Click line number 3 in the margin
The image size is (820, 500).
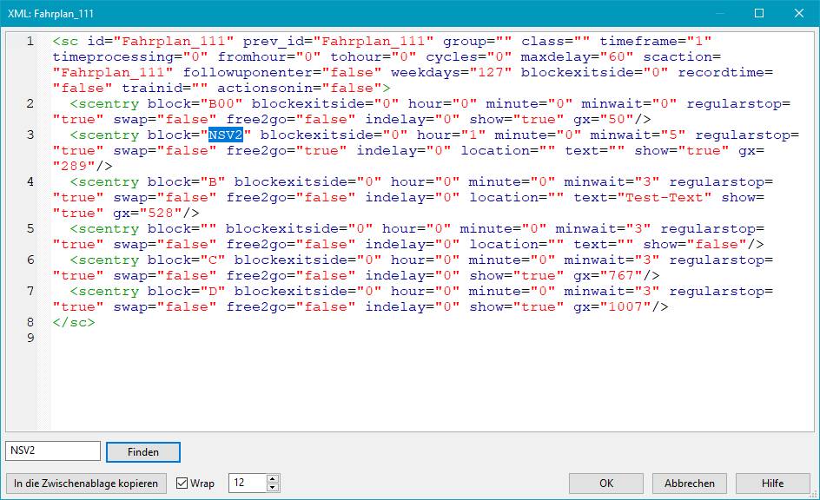tap(30, 135)
